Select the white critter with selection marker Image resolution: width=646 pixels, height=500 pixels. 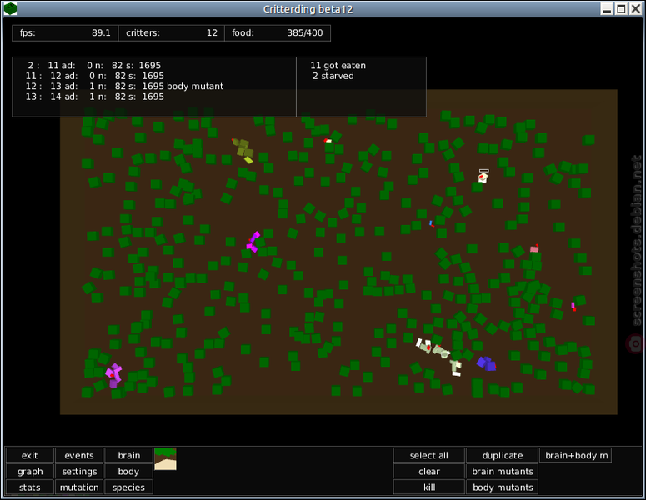(483, 177)
